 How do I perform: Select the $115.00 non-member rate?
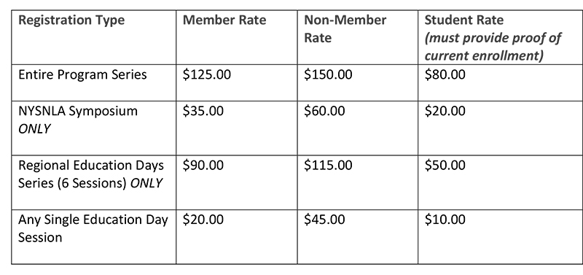coord(328,166)
